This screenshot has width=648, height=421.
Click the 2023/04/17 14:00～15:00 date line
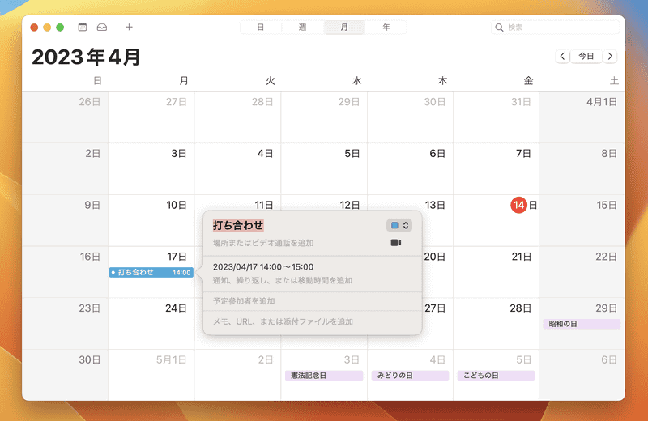[x=263, y=267]
